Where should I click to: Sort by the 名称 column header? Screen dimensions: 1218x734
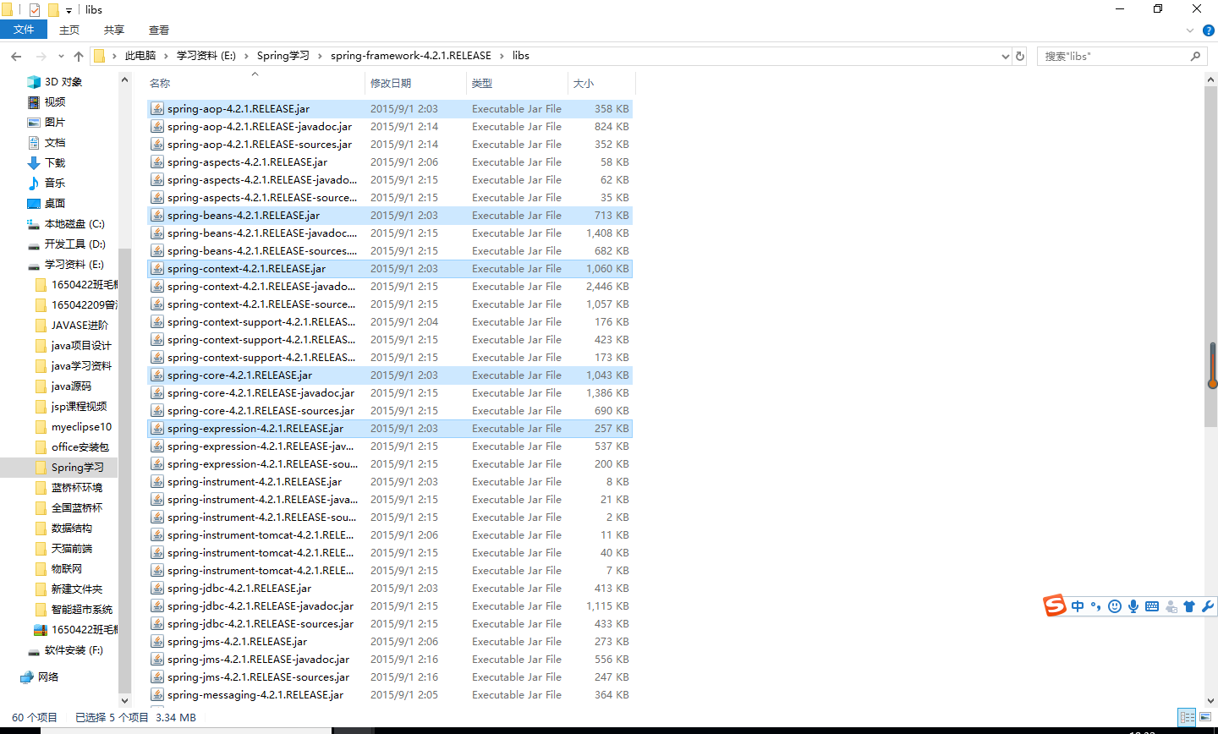pyautogui.click(x=255, y=83)
